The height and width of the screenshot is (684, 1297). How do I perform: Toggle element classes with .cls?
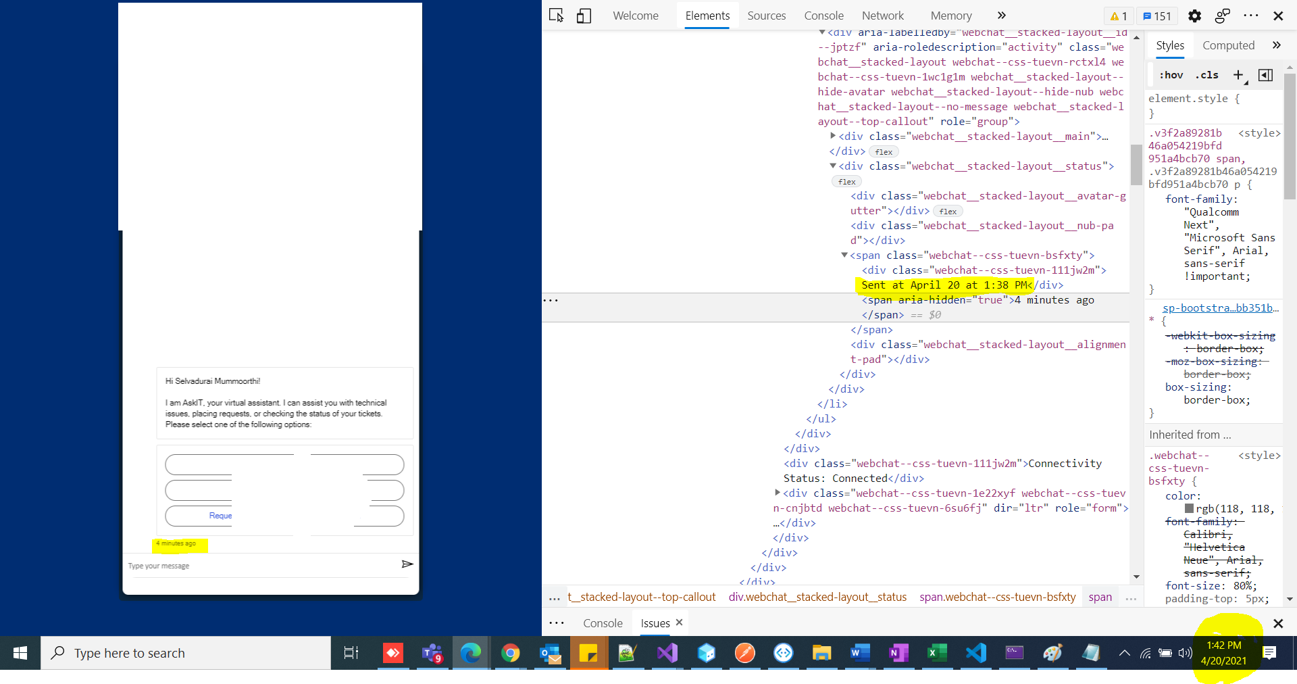coord(1207,75)
